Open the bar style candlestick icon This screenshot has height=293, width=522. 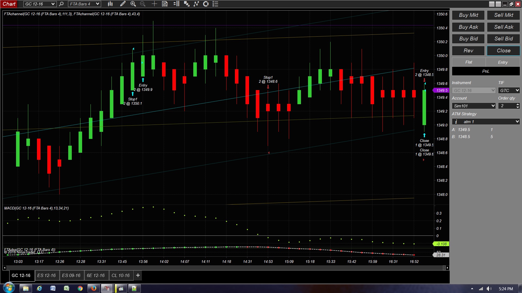pos(110,4)
